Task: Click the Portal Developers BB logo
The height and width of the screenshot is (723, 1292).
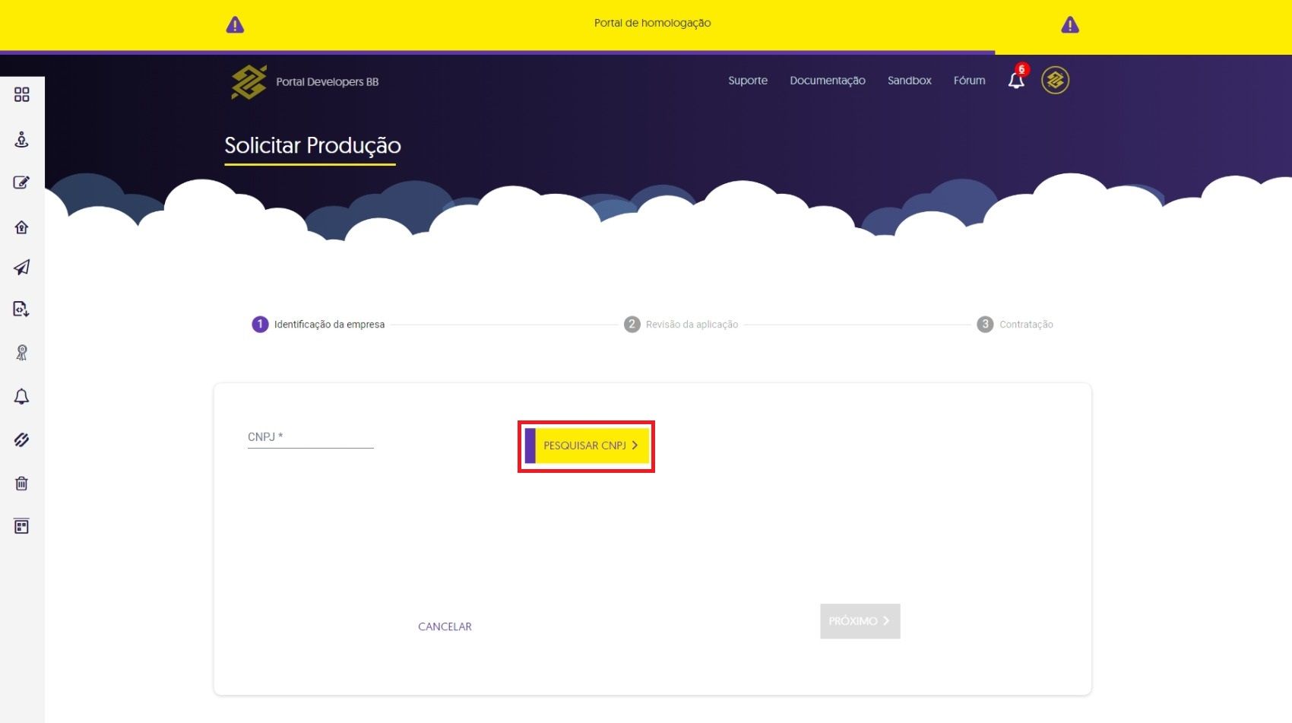Action: click(305, 81)
